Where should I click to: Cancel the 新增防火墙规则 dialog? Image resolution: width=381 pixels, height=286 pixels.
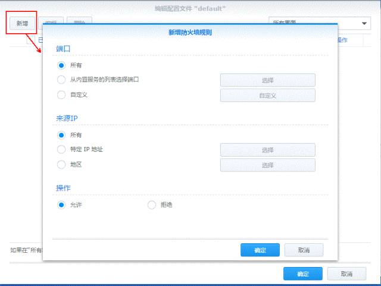pyautogui.click(x=304, y=250)
